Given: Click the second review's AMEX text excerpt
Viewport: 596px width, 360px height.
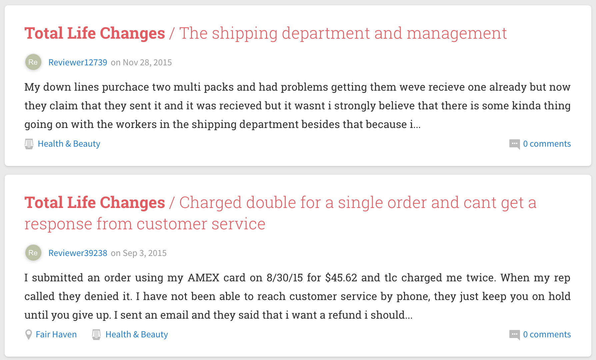Looking at the screenshot, I should click(x=297, y=296).
